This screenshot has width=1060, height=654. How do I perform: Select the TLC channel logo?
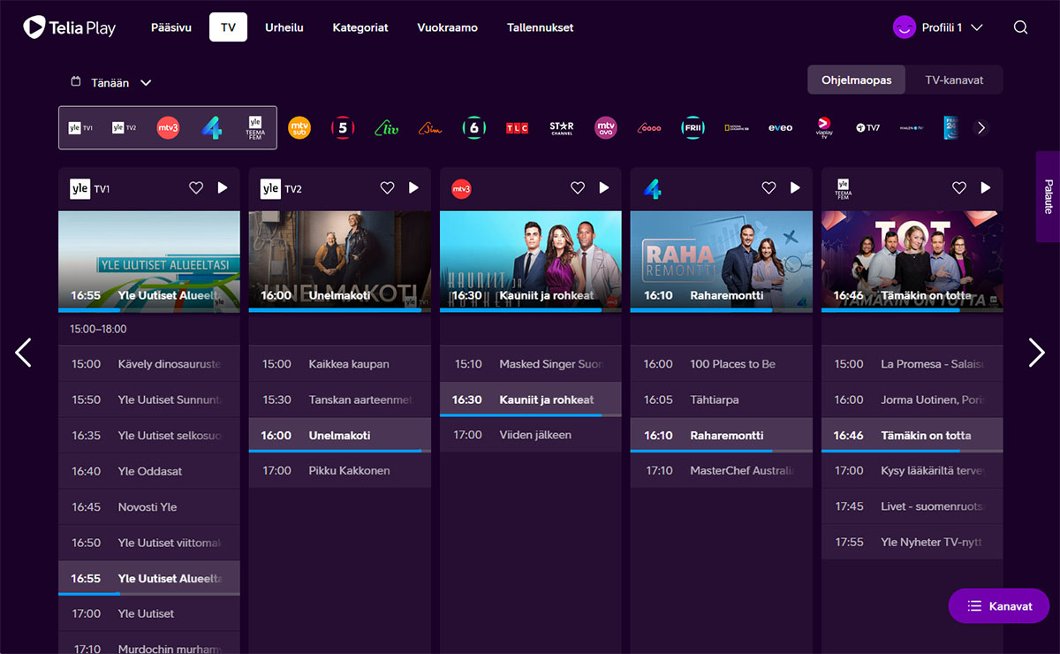[x=517, y=128]
